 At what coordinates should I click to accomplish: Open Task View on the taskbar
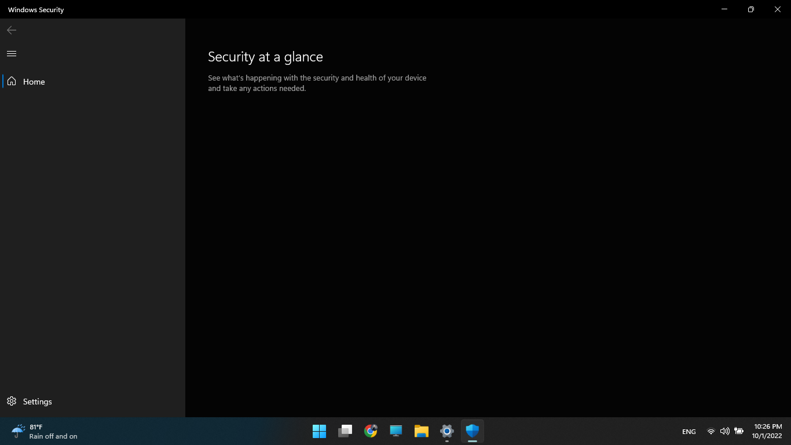(x=345, y=431)
